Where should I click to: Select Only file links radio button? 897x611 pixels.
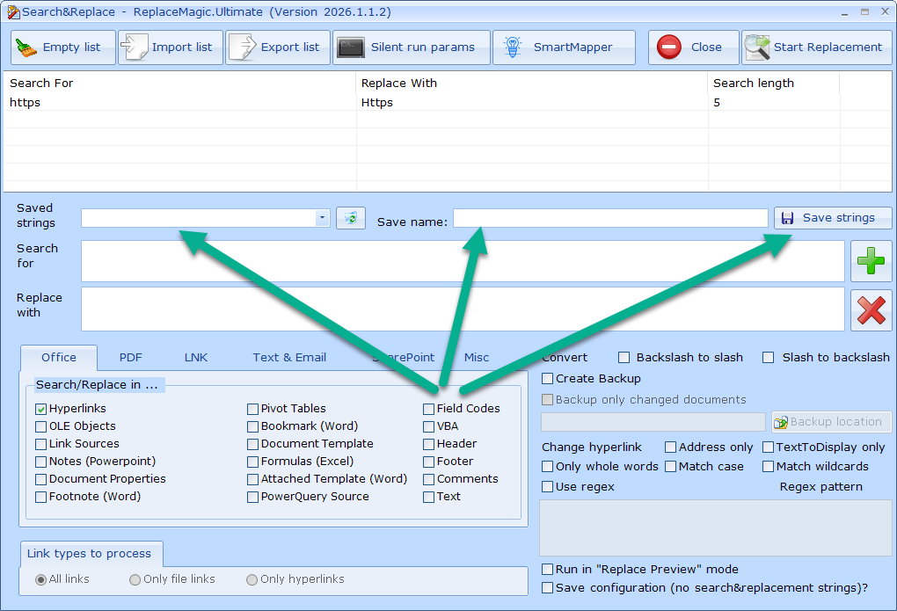135,580
